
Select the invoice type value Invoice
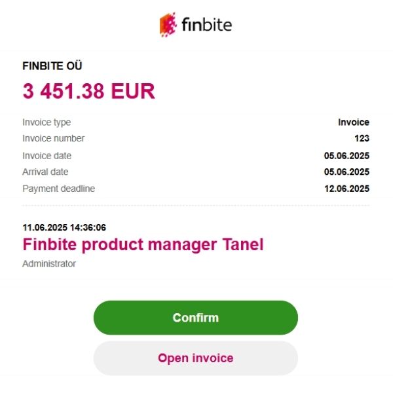pyautogui.click(x=353, y=122)
